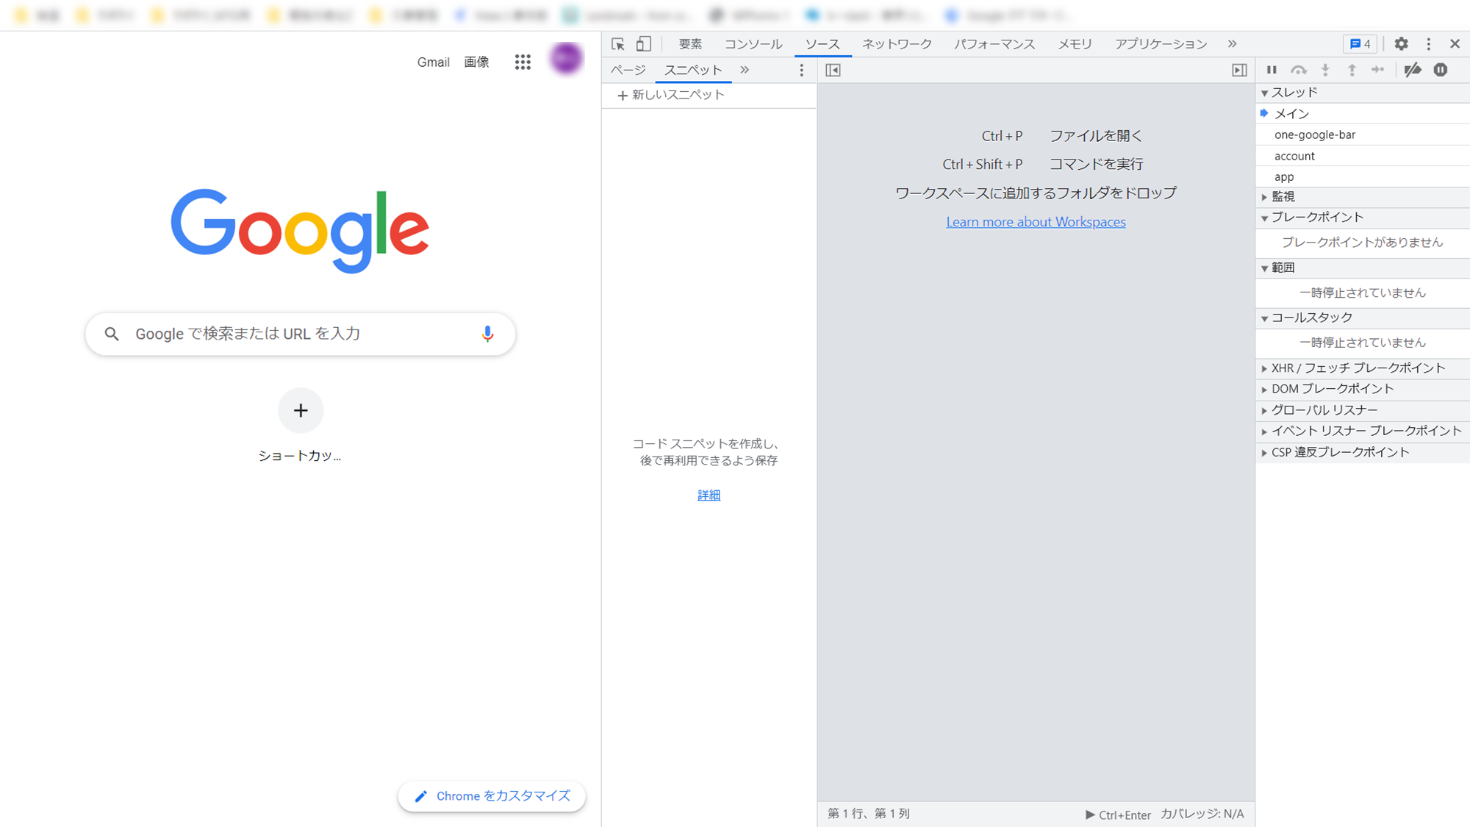Pause script execution button
Image resolution: width=1470 pixels, height=827 pixels.
pyautogui.click(x=1272, y=70)
